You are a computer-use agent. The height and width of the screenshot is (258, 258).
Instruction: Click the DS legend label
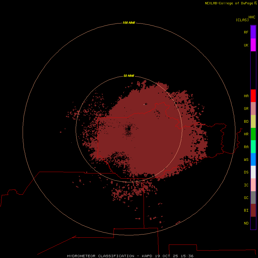tap(246, 172)
